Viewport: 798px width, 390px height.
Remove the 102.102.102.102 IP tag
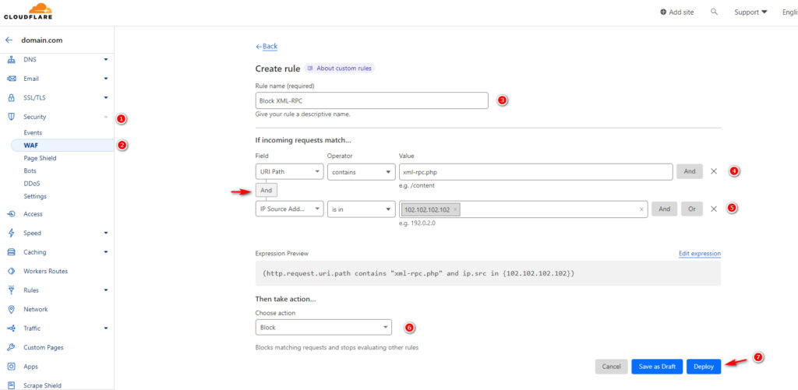(x=455, y=209)
